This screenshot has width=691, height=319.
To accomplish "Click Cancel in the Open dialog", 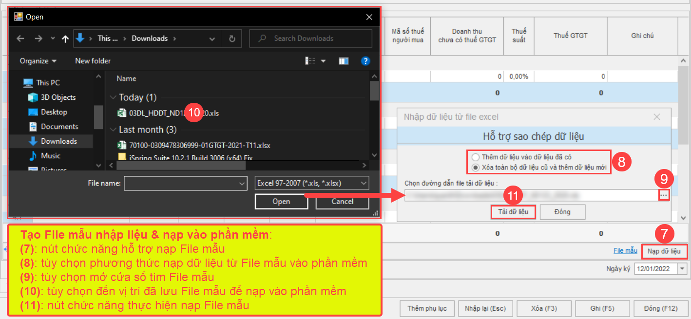I will [x=342, y=202].
